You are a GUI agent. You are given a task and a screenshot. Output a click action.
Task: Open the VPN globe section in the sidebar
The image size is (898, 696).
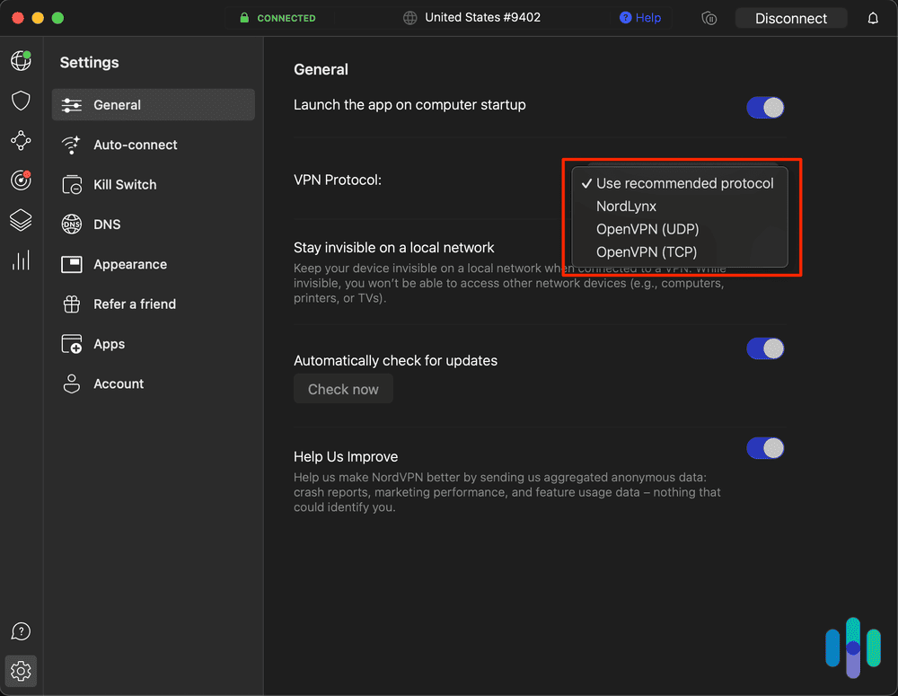(x=20, y=60)
